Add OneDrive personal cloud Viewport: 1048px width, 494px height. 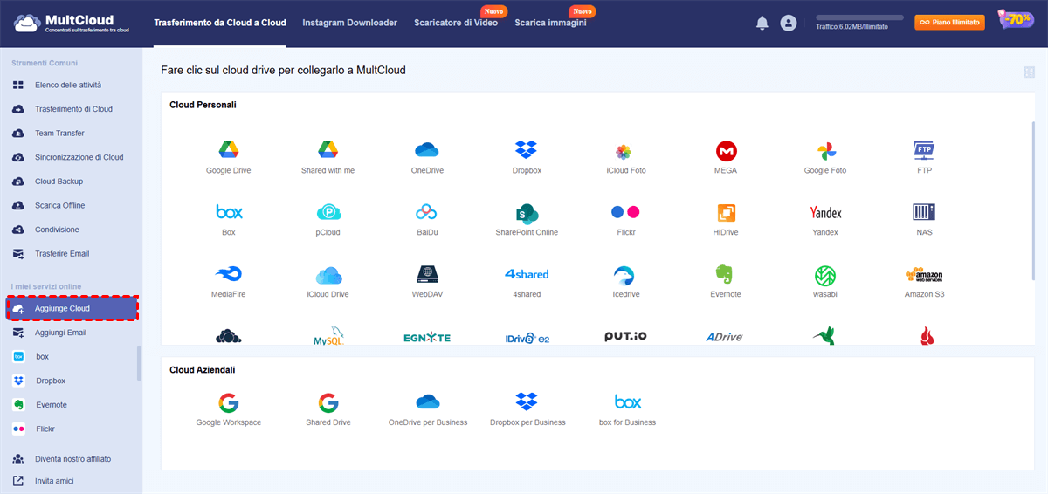click(427, 157)
